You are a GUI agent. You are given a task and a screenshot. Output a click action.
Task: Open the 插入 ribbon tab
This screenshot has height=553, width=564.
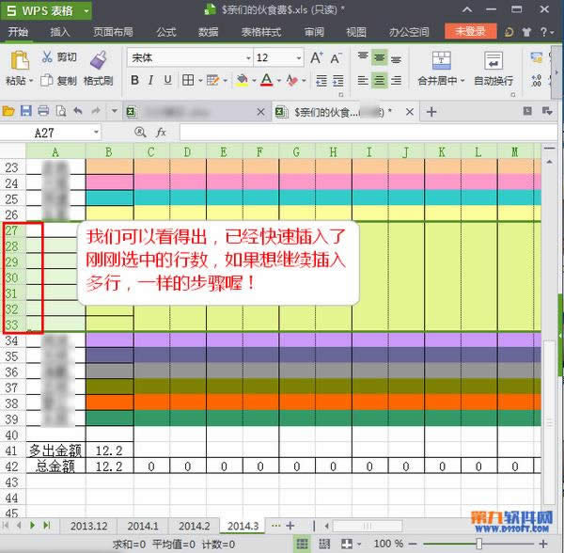pos(59,31)
